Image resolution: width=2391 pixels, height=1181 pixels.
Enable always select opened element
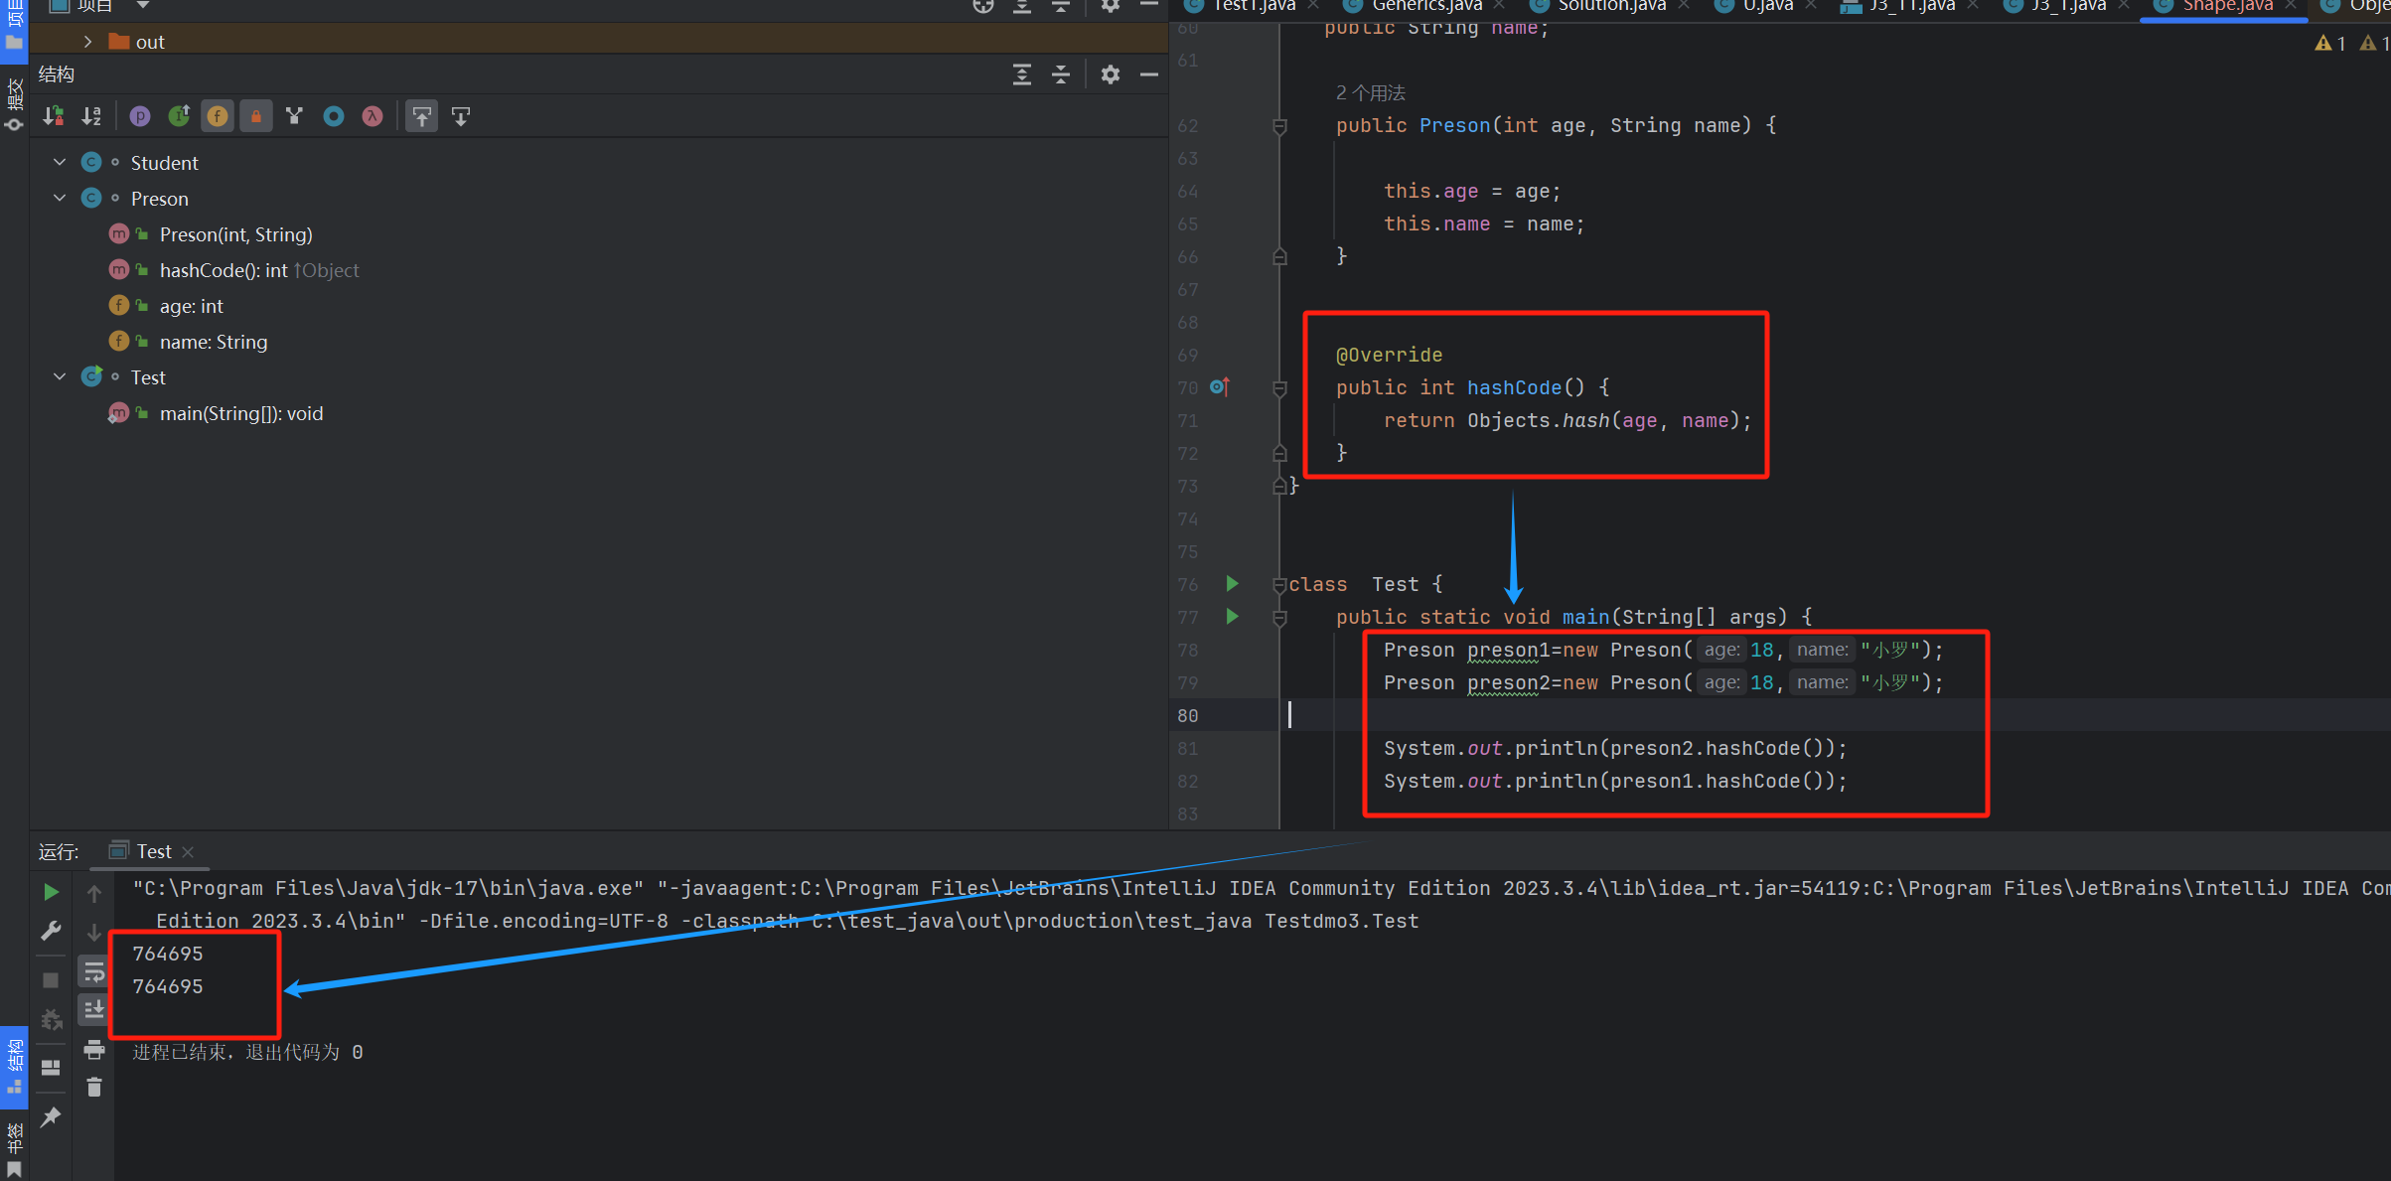pyautogui.click(x=422, y=116)
